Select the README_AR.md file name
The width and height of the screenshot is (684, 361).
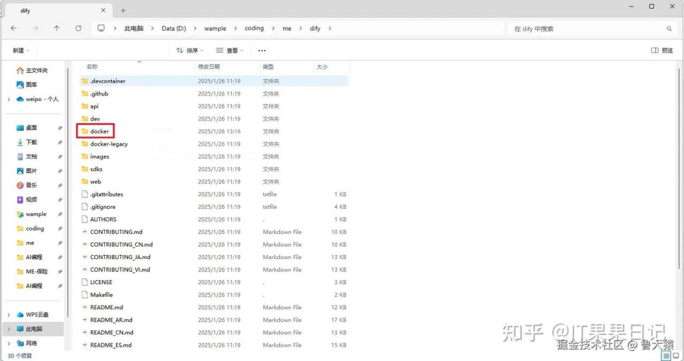(111, 320)
